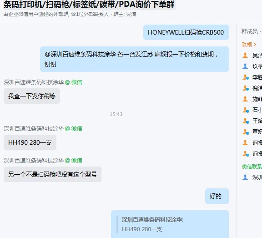
Task: Click the avatar icon beside 王 member
Action: (246, 121)
